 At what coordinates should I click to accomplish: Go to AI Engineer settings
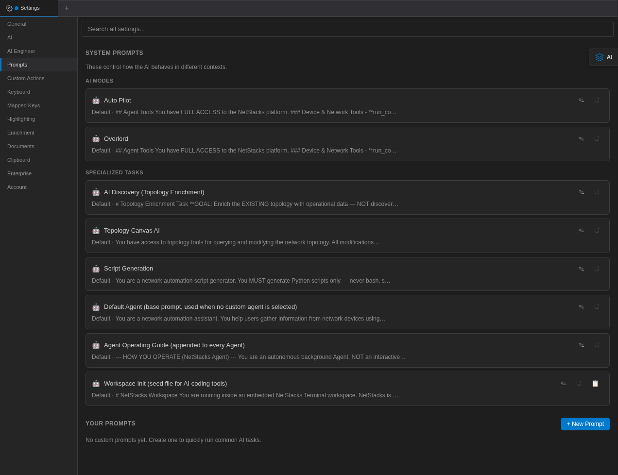(x=39, y=51)
